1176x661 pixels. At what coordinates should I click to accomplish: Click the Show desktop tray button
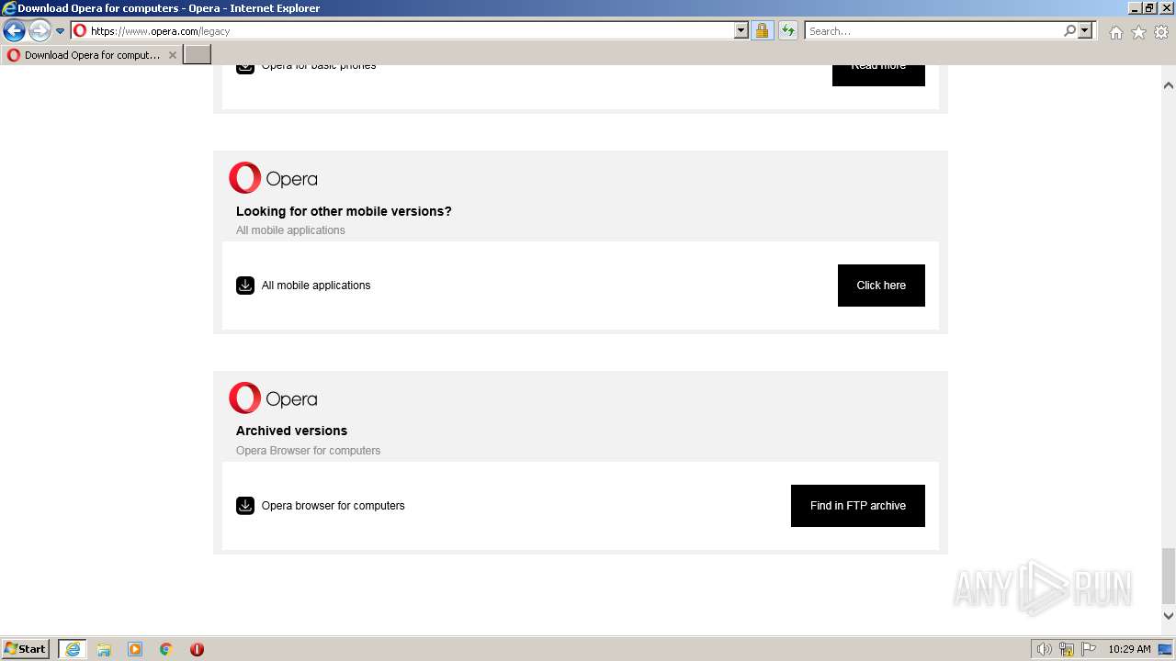click(x=1166, y=649)
